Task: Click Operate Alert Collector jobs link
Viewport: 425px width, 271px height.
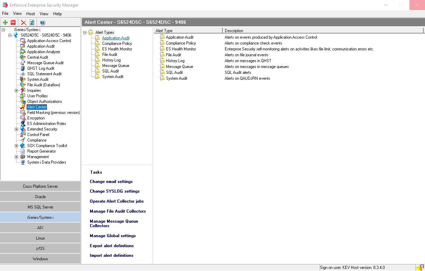Action: coord(117,201)
